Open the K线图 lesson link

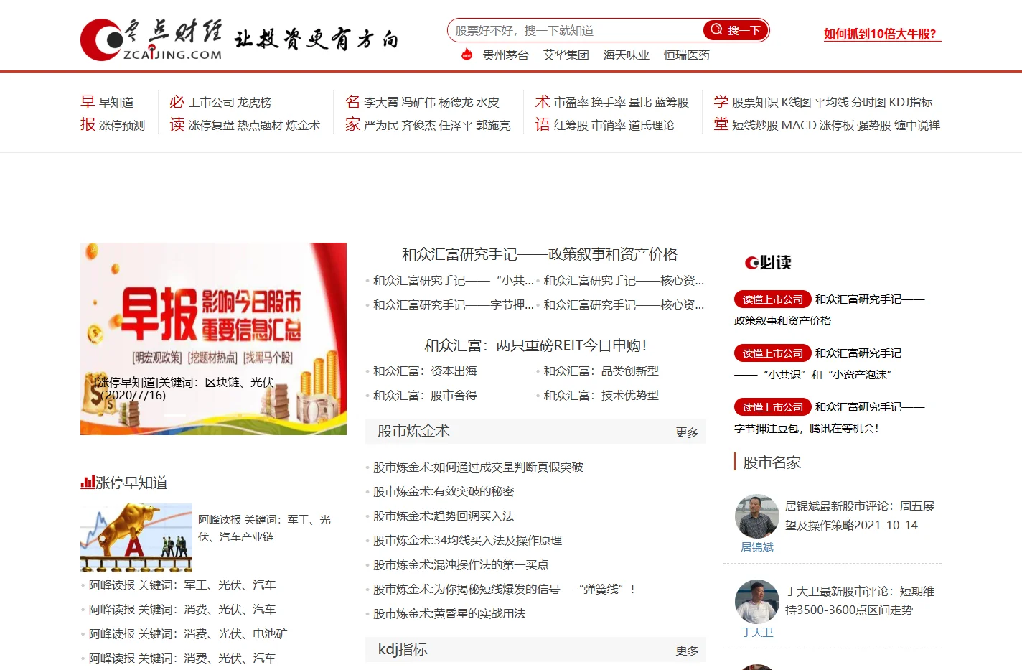796,103
